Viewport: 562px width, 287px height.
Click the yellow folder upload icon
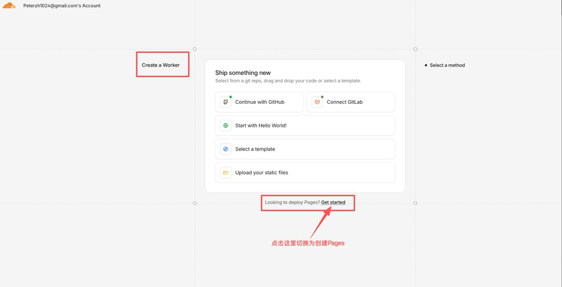(x=226, y=173)
